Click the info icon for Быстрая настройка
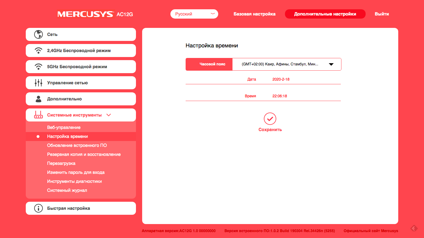 (38, 208)
